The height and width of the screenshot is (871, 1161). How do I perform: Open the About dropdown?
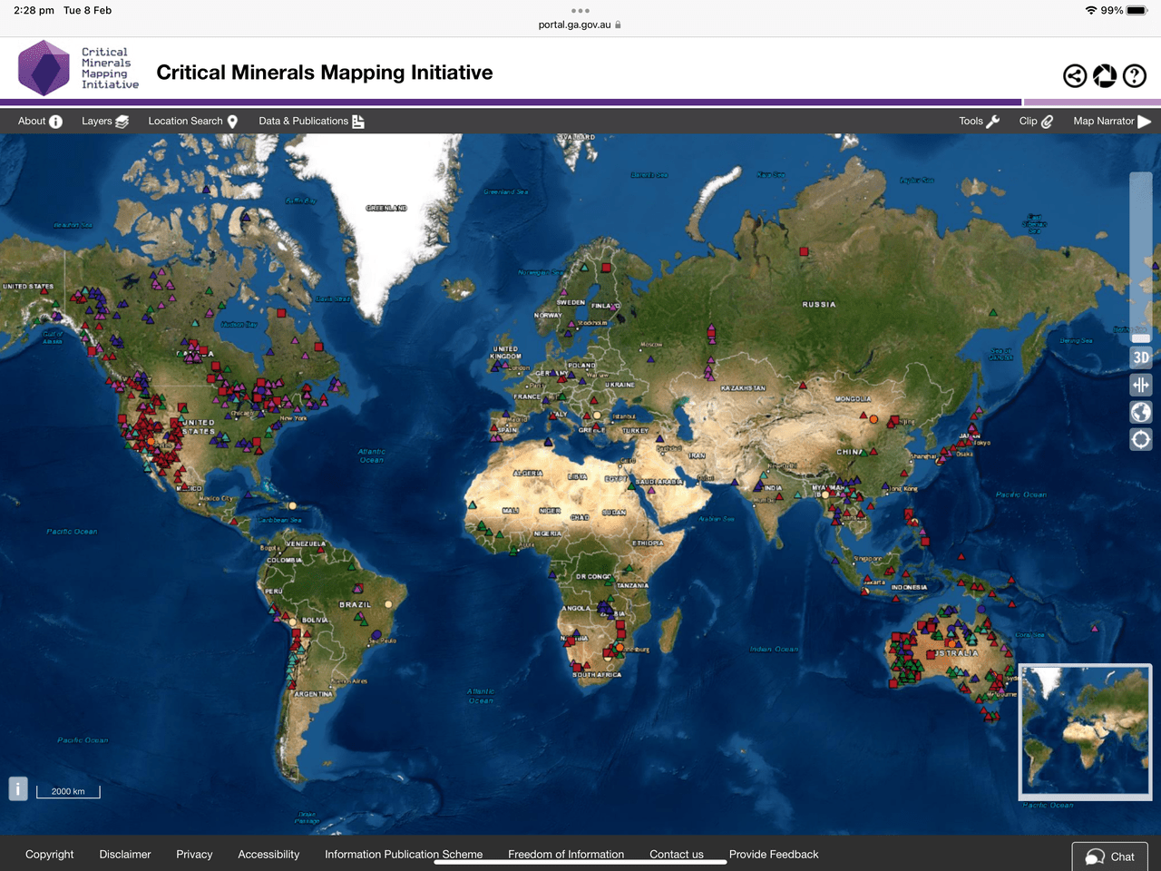38,121
